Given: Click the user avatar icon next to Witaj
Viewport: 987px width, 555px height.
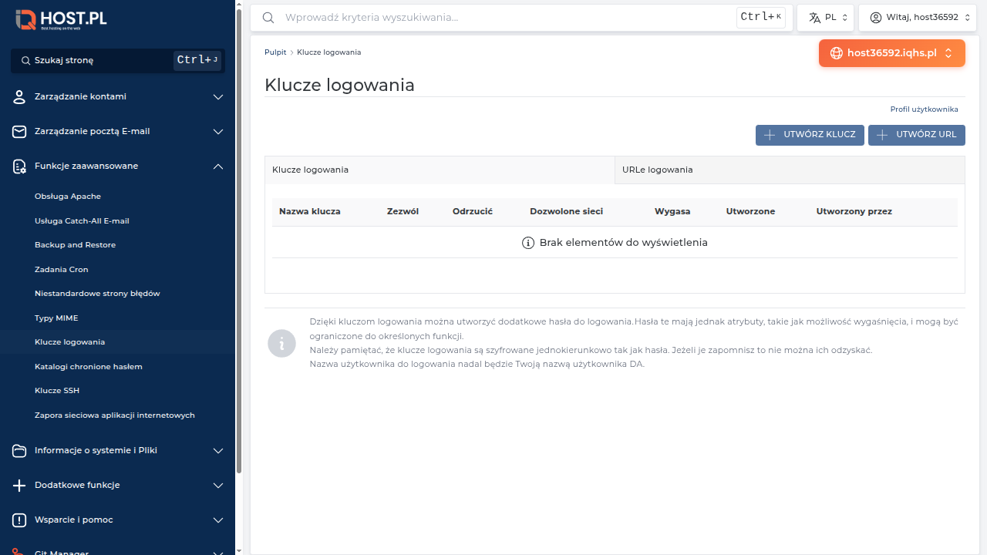Looking at the screenshot, I should 876,17.
